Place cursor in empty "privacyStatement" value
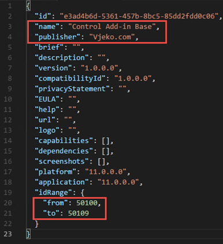The height and width of the screenshot is (244, 223). [122, 89]
